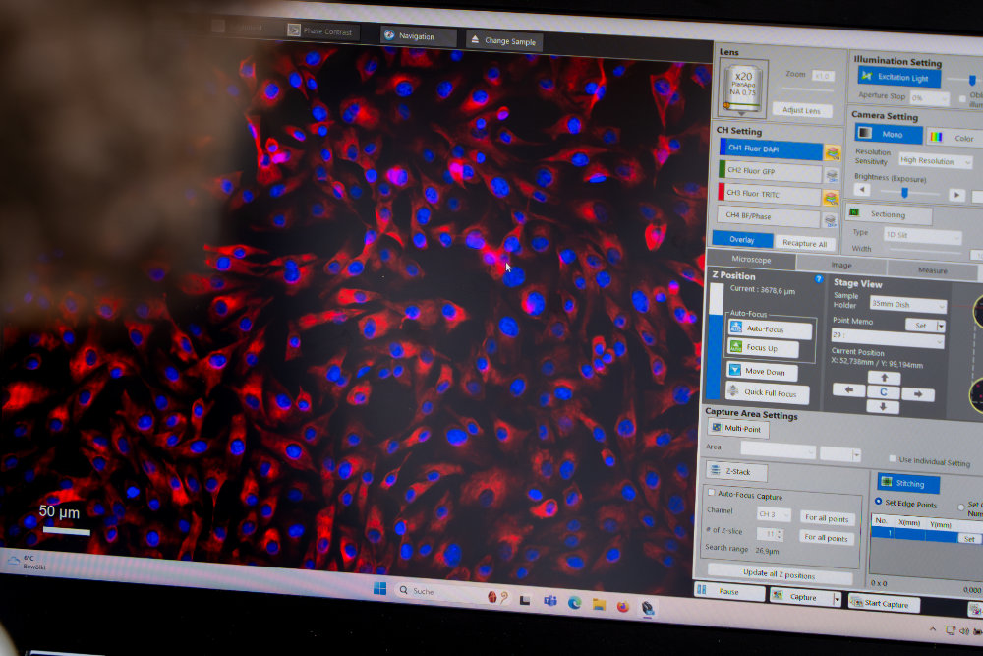Viewport: 983px width, 656px height.
Task: Center the stage with the C button
Action: 883,392
